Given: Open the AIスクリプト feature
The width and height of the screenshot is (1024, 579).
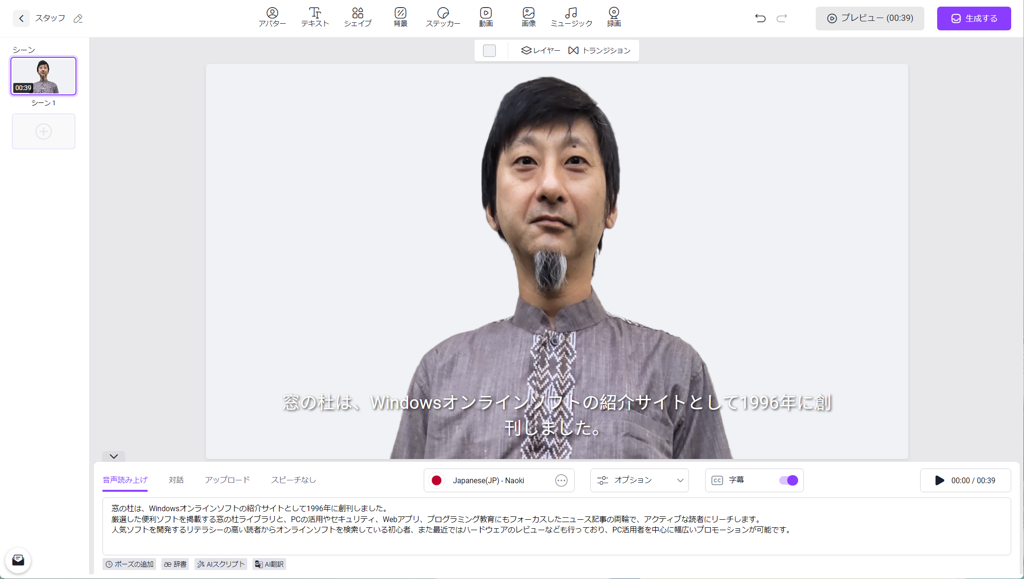Looking at the screenshot, I should 220,564.
